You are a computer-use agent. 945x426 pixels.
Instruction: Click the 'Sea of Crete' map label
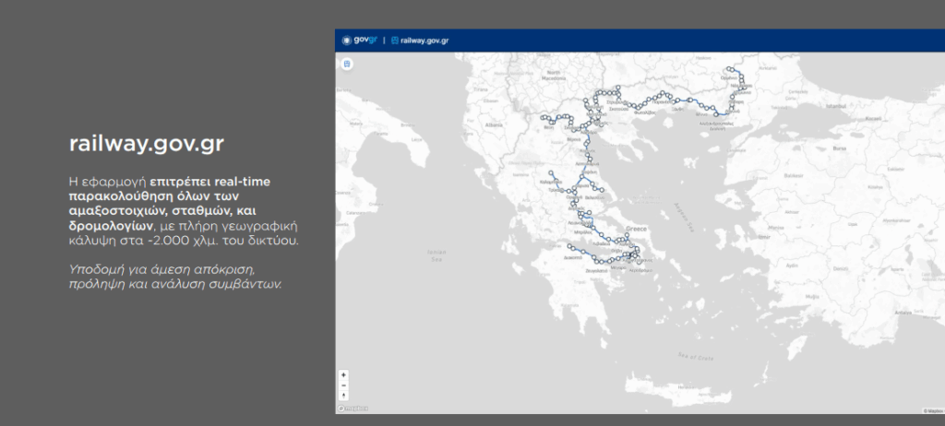pyautogui.click(x=696, y=358)
